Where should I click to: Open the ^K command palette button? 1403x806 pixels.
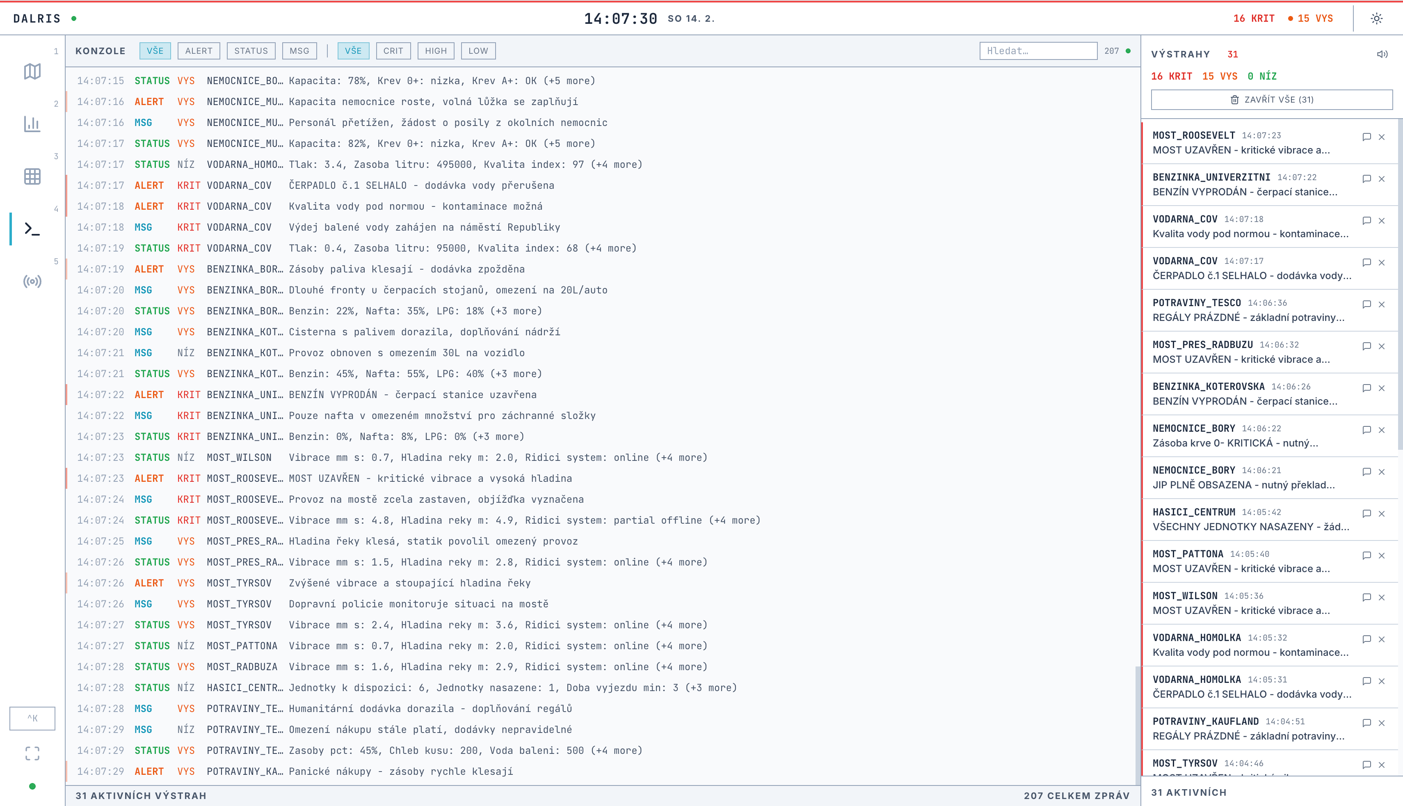coord(32,719)
